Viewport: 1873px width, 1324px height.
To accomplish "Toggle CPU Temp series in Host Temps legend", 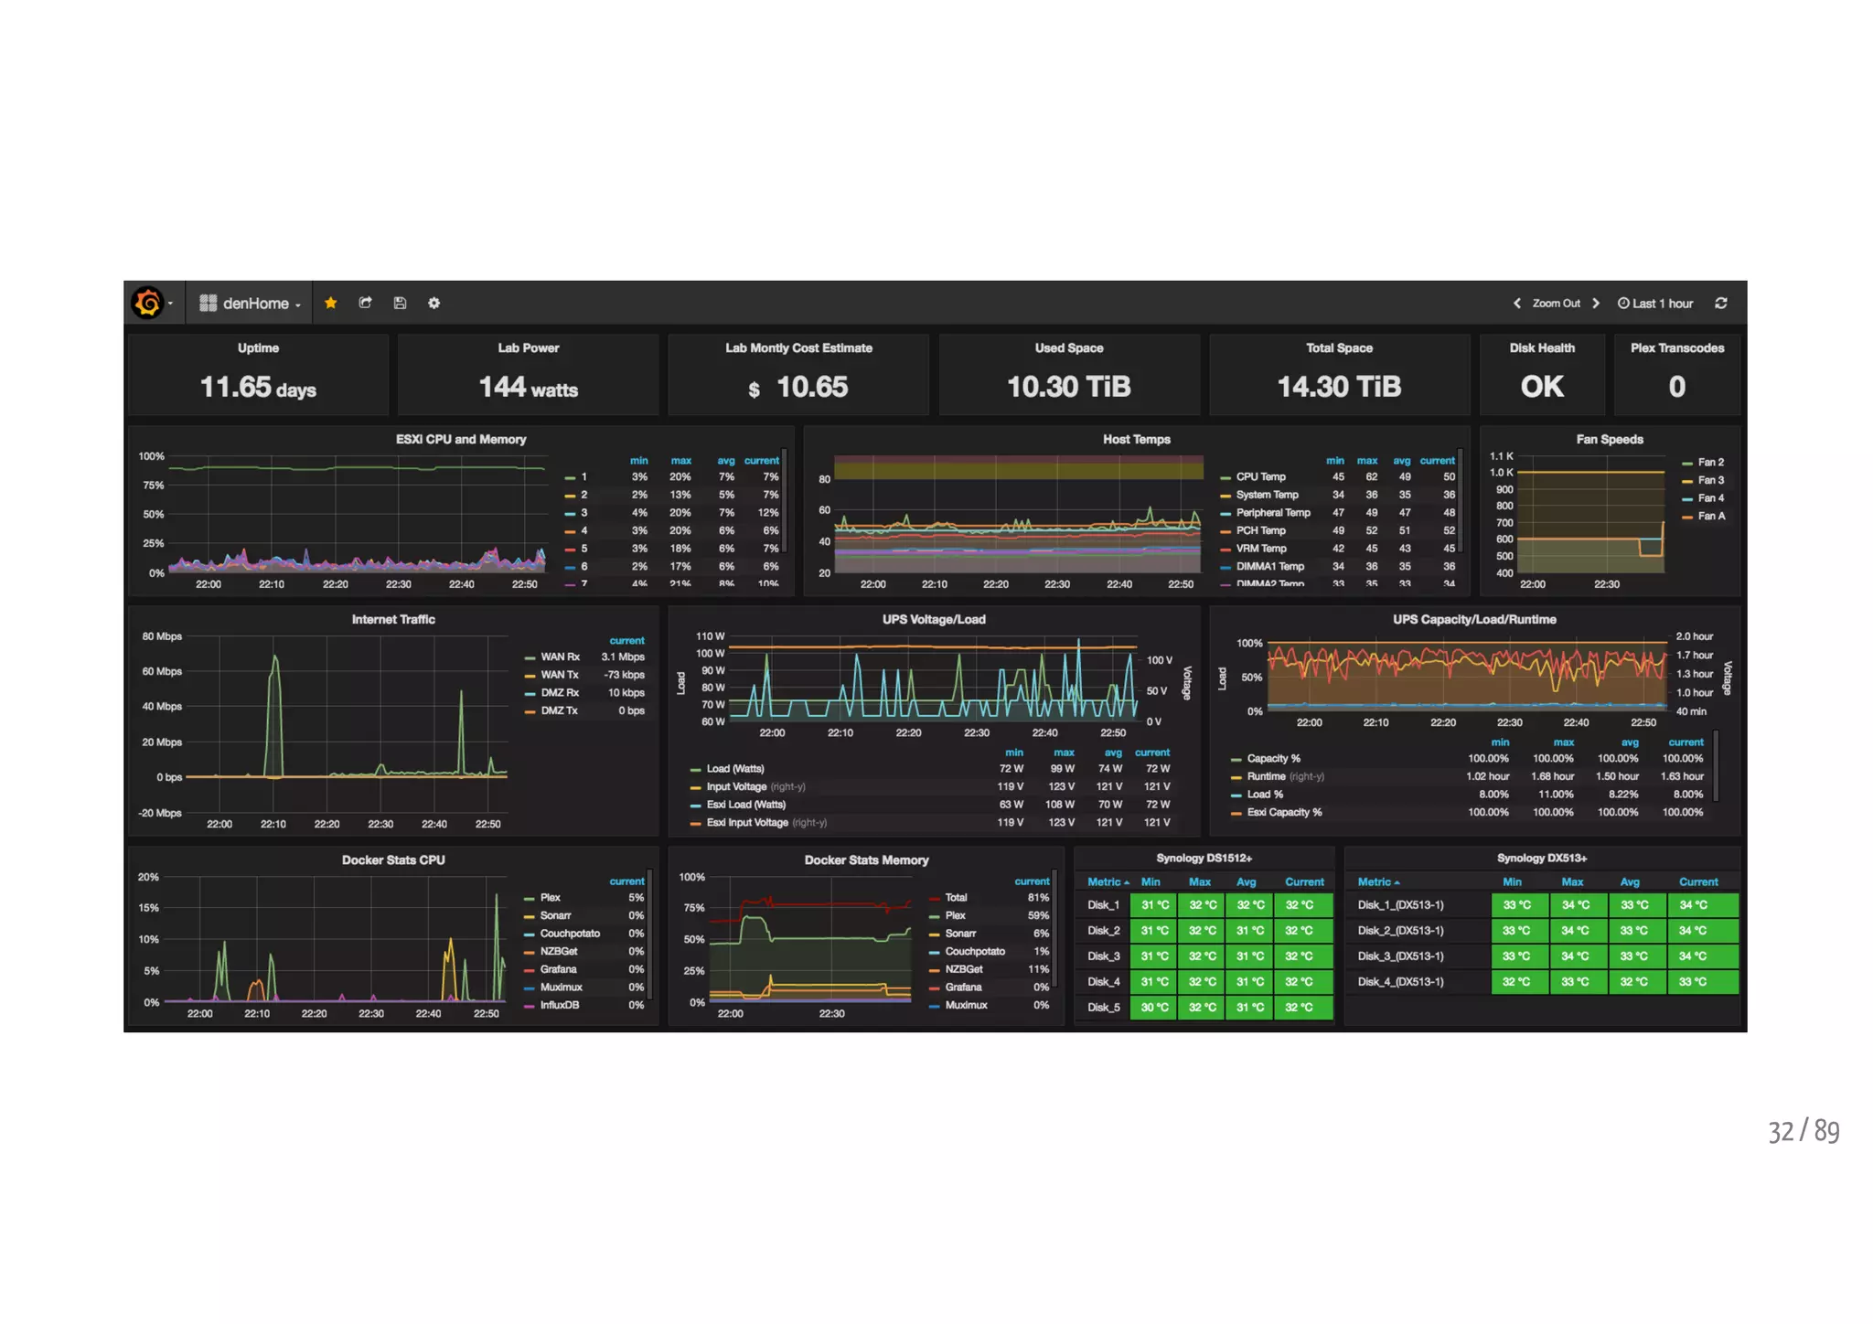I will 1260,476.
